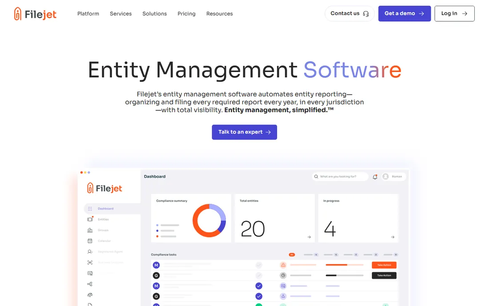
Task: Tick the unchecked circle in orange Take Action row
Action: coord(259,265)
